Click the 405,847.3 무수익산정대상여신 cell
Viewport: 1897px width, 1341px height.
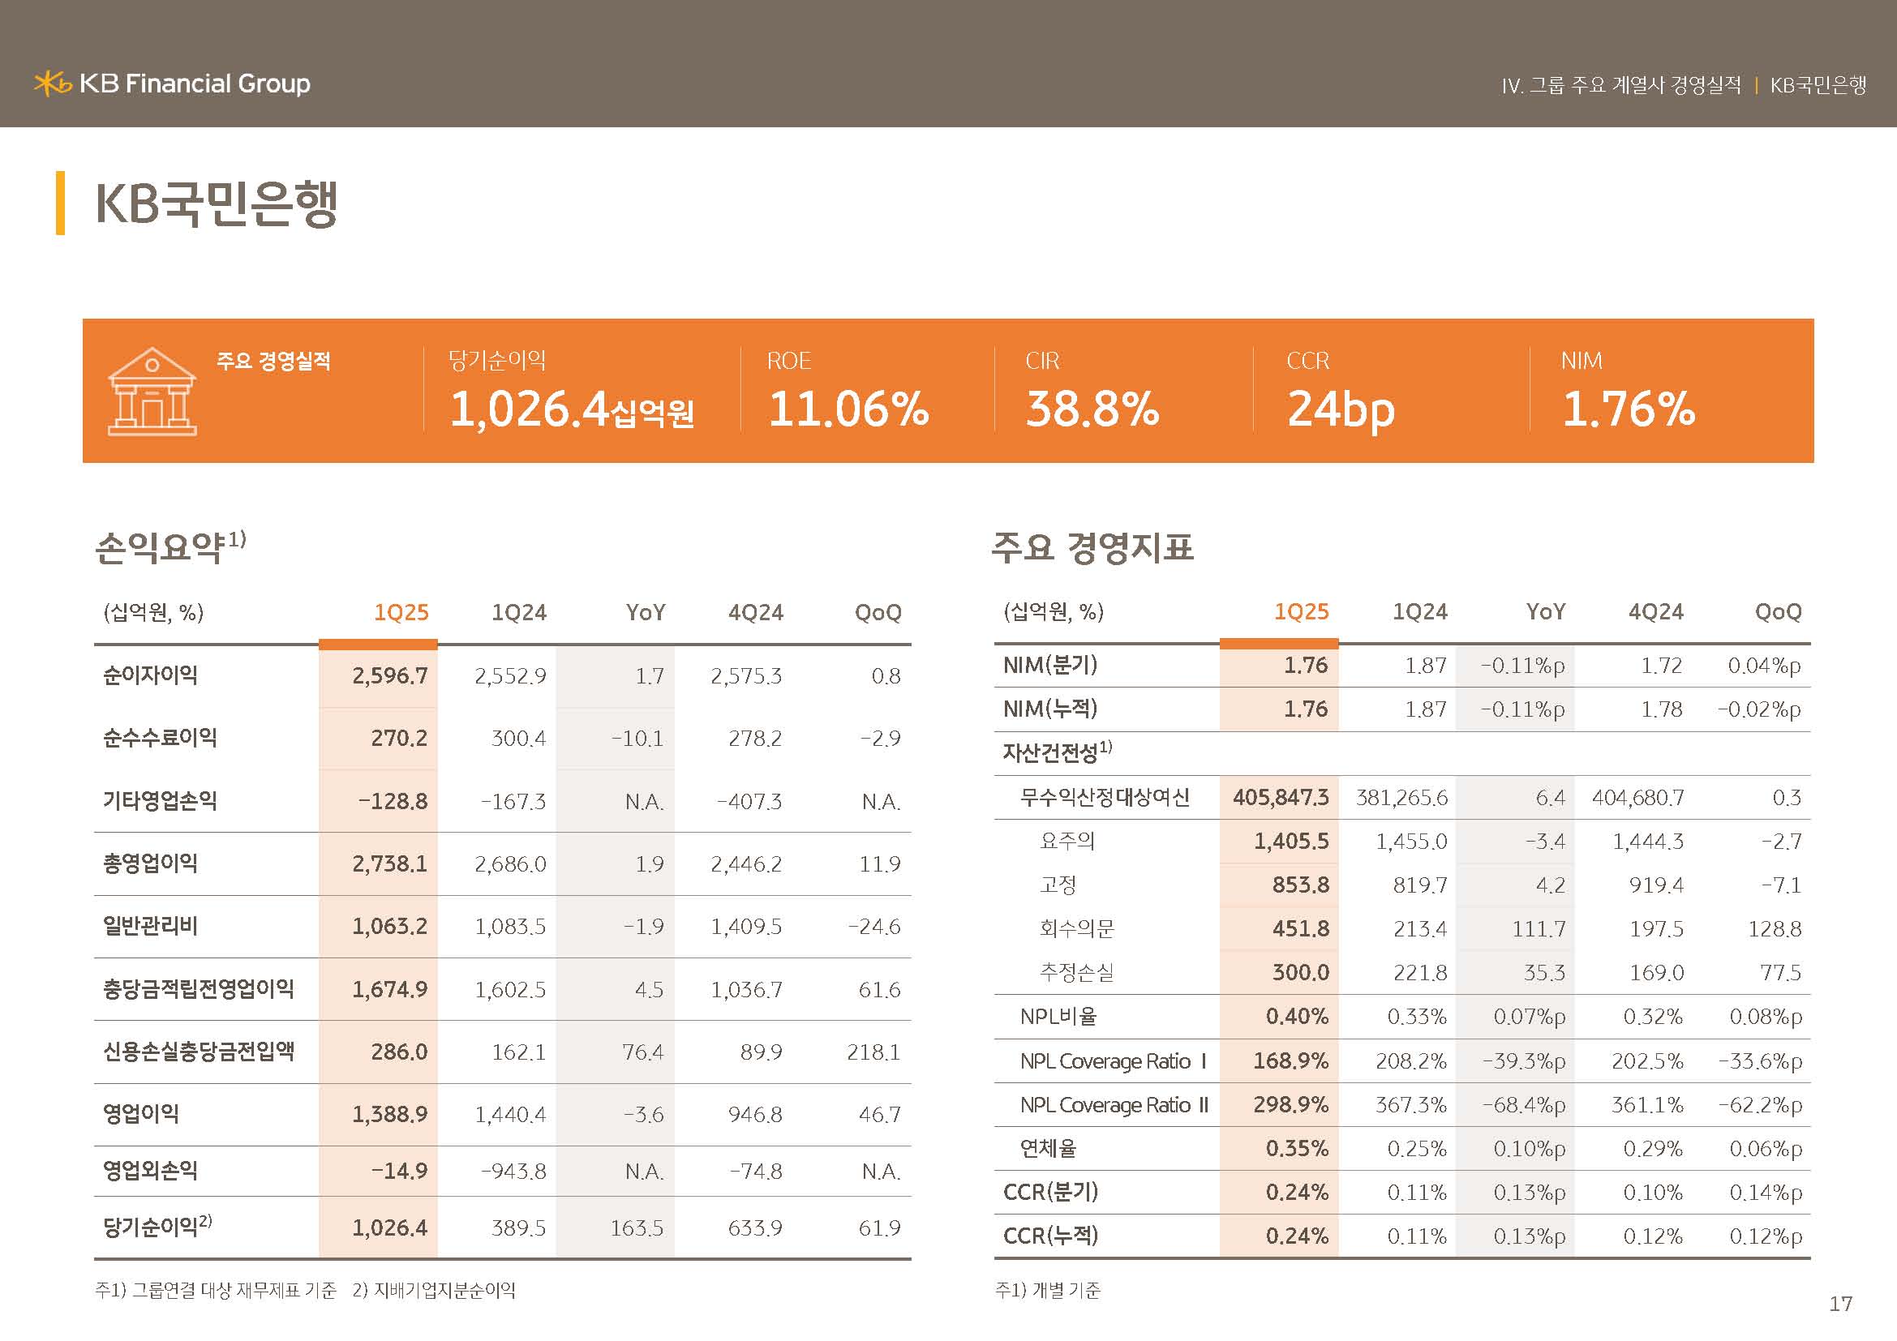tap(1280, 798)
